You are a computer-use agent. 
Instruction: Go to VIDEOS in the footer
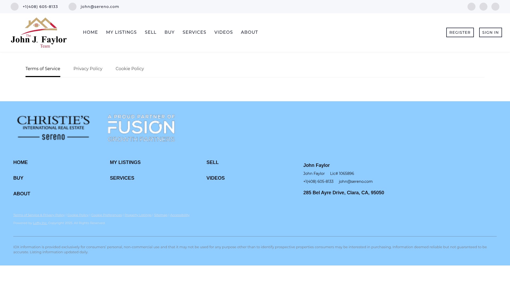tap(215, 178)
